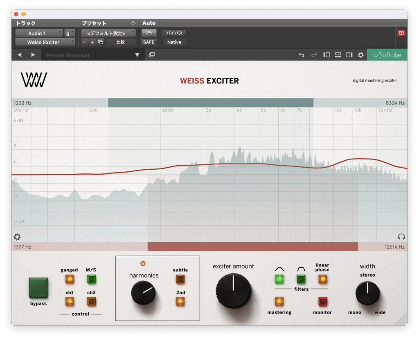The height and width of the screenshot is (339, 419).
Task: Click the 1232 Hz lower band frequency value
Action: point(23,103)
